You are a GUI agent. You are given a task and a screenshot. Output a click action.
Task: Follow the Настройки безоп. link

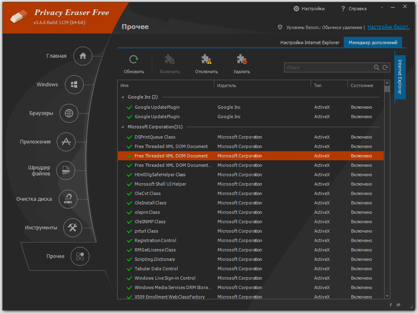(x=389, y=27)
